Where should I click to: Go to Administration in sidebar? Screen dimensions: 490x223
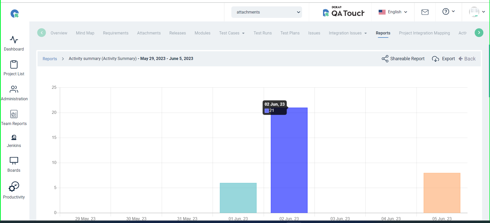point(14,89)
